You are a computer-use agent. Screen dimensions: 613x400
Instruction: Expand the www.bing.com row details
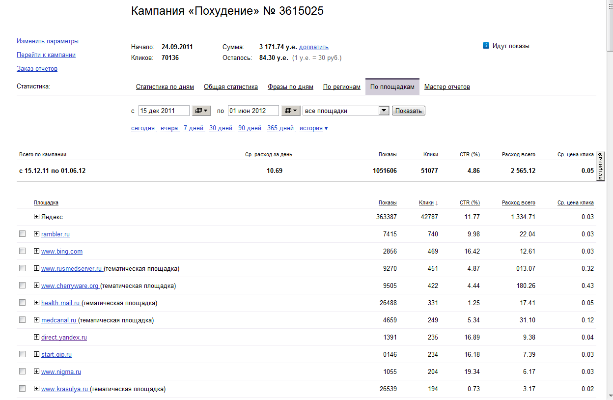point(36,251)
